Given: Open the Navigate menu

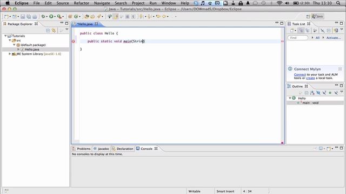Looking at the screenshot, I should [x=102, y=3].
